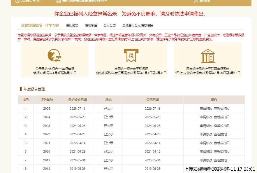
Task: Click the 状态 column header
Action: 108,100
